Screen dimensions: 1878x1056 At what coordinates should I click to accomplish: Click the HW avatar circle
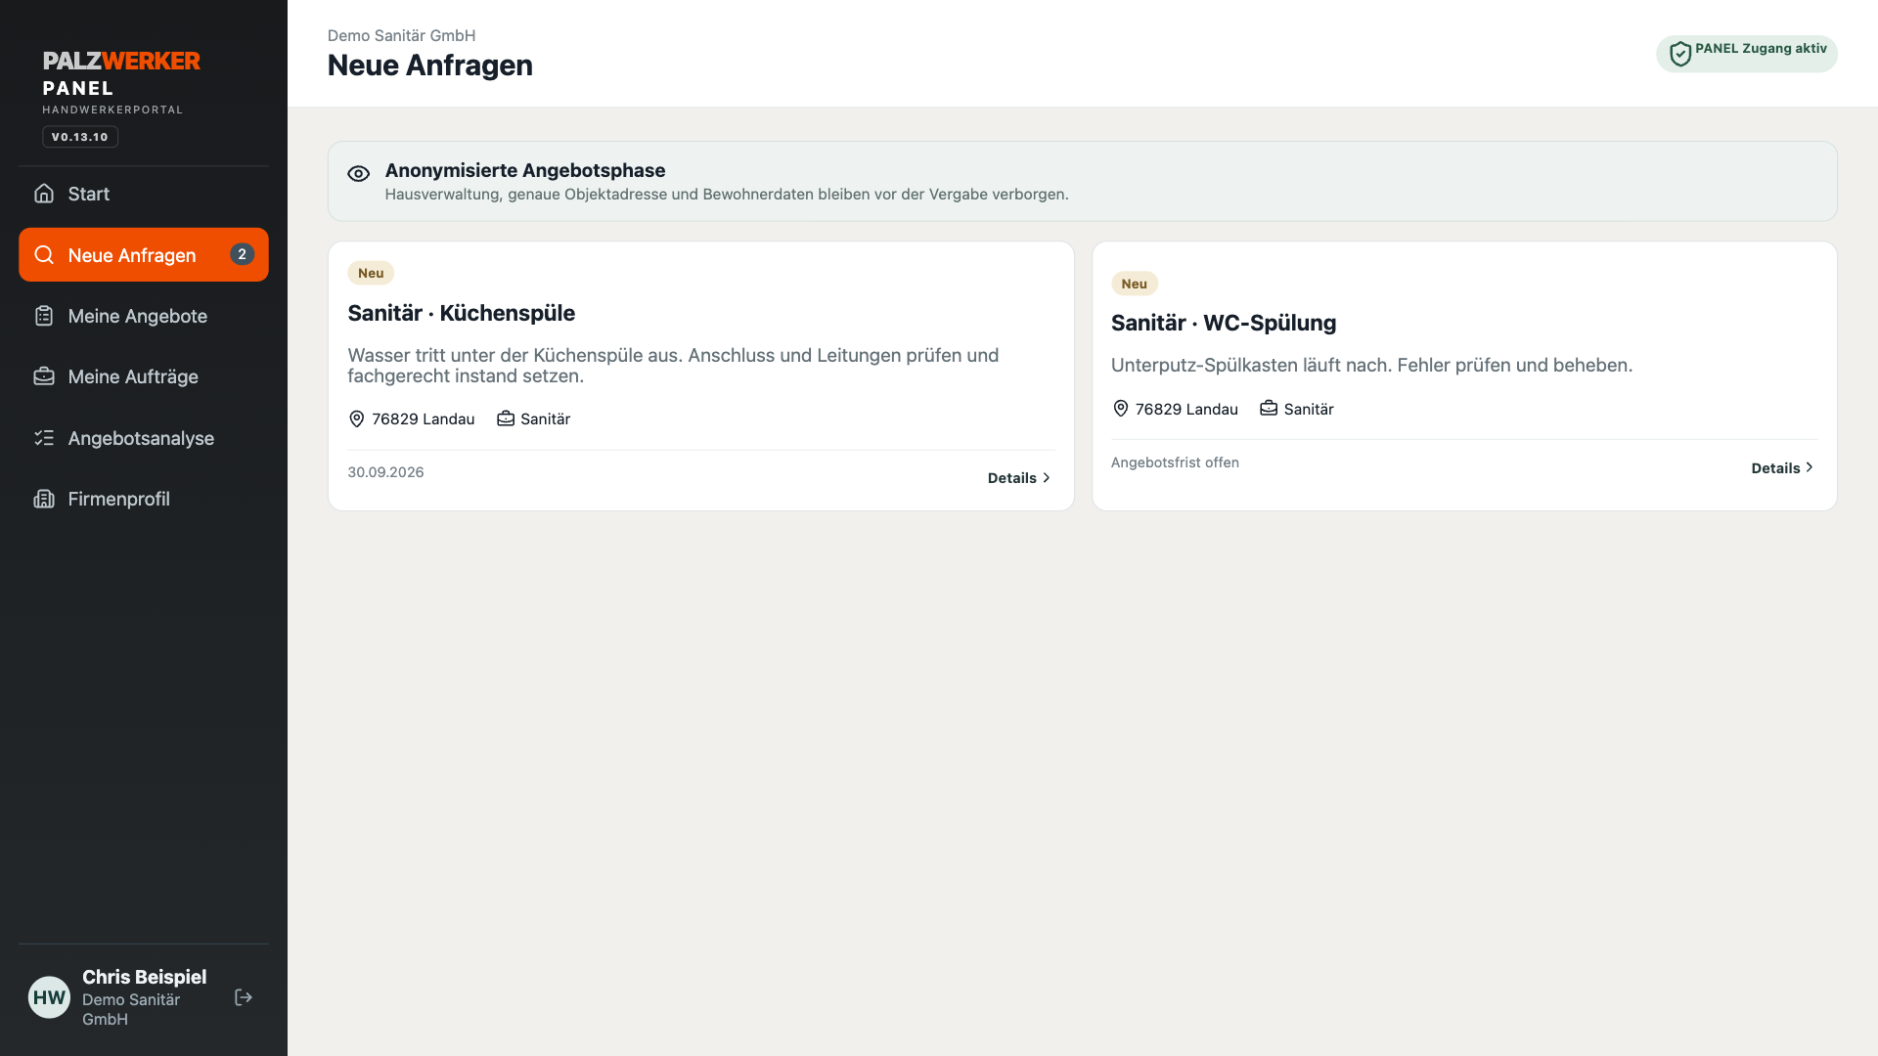point(49,997)
